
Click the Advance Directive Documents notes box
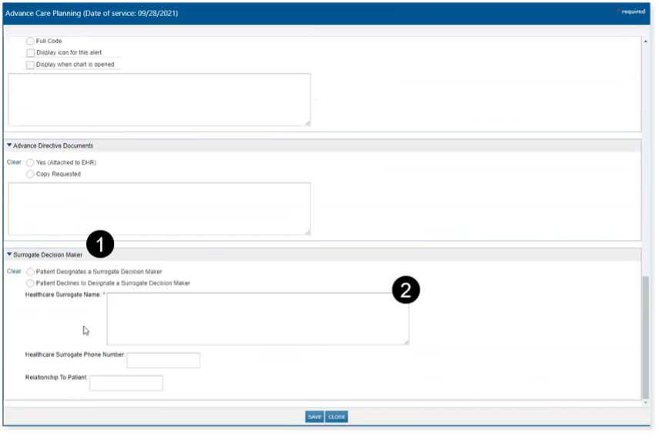[x=159, y=208]
